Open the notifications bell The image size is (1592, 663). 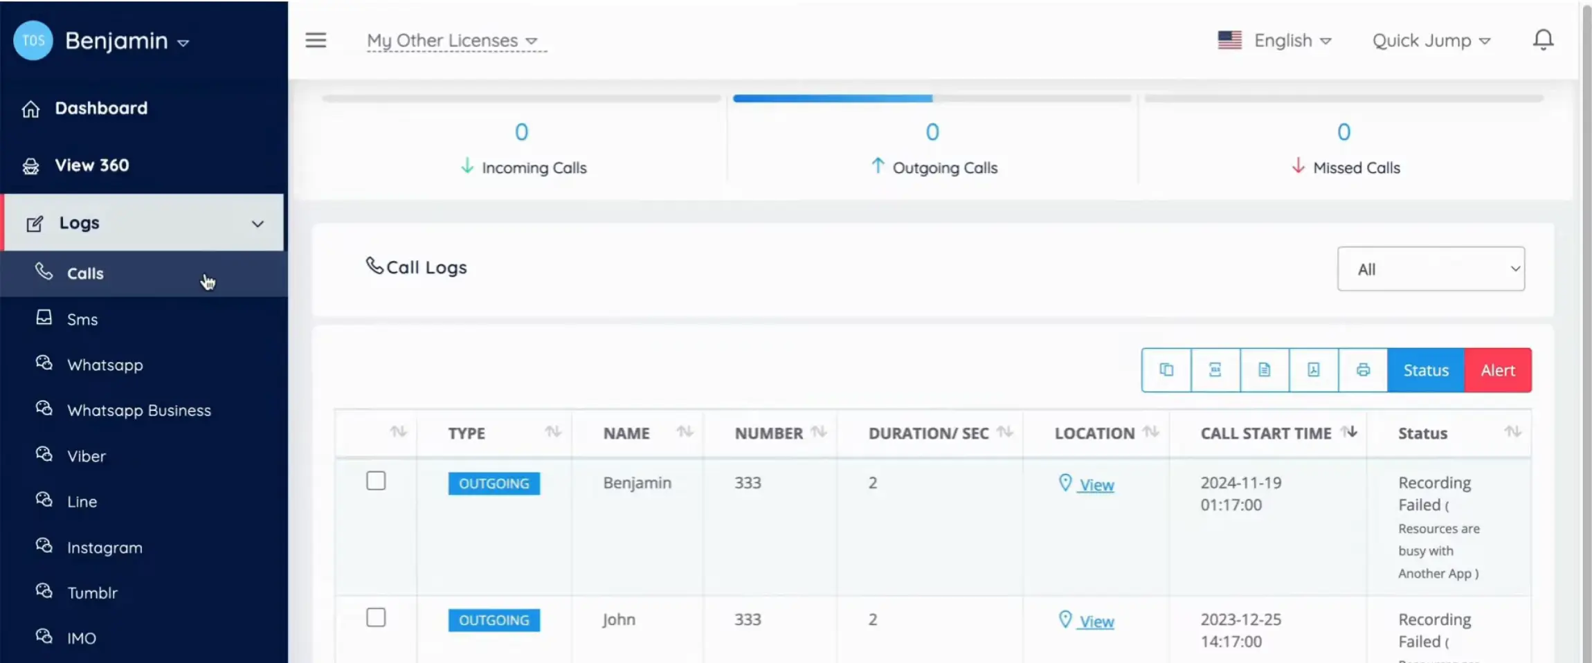click(1543, 40)
